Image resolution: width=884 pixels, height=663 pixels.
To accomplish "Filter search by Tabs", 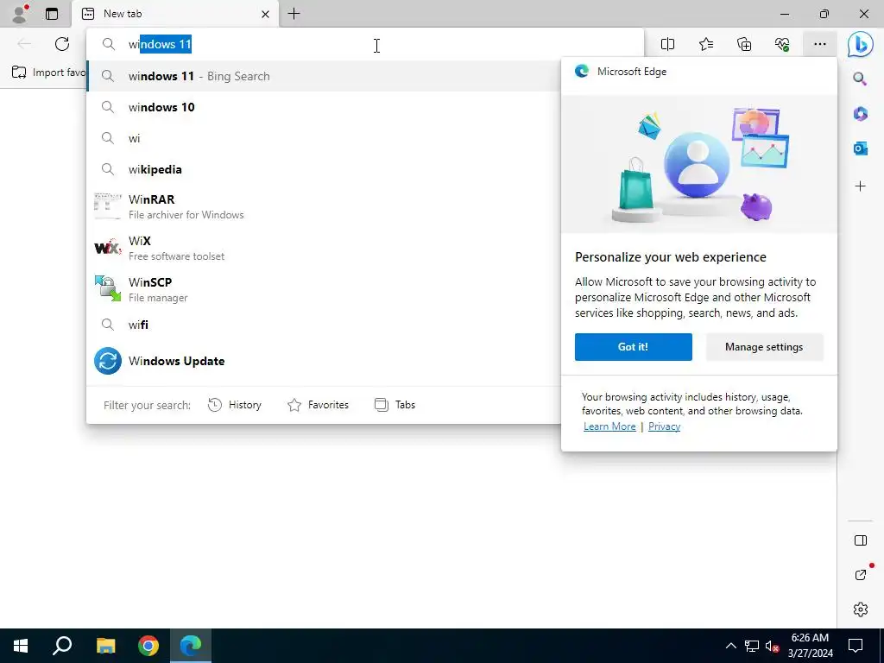I will tap(395, 405).
